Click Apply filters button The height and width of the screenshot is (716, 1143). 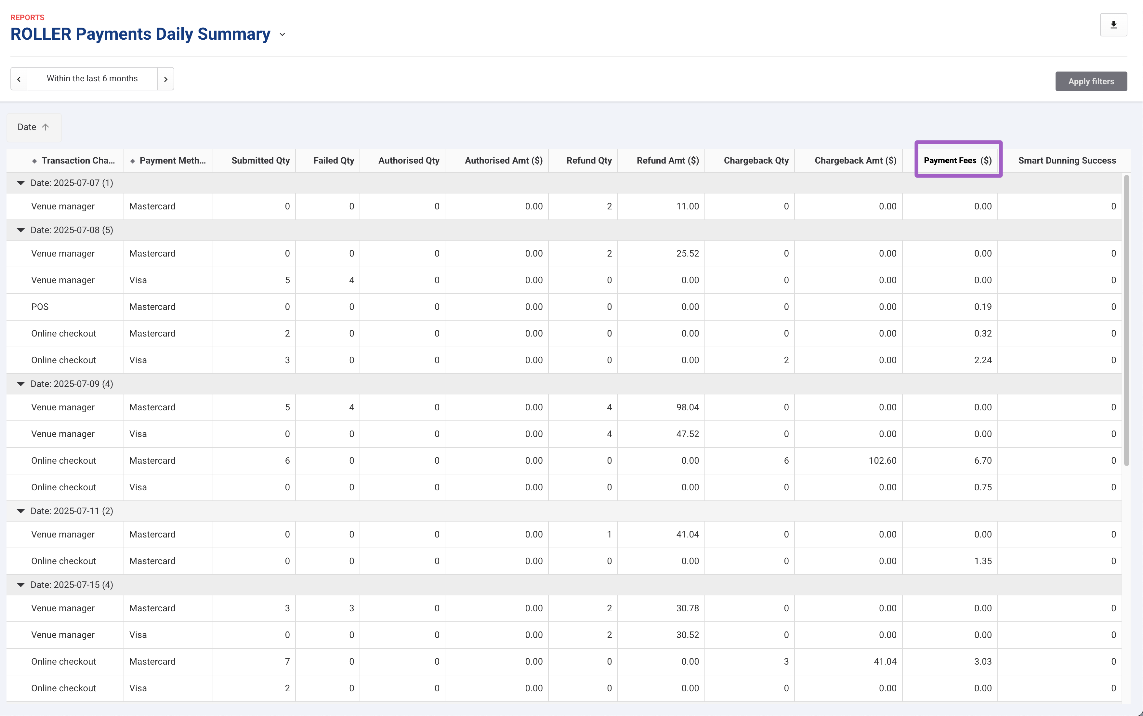tap(1091, 81)
